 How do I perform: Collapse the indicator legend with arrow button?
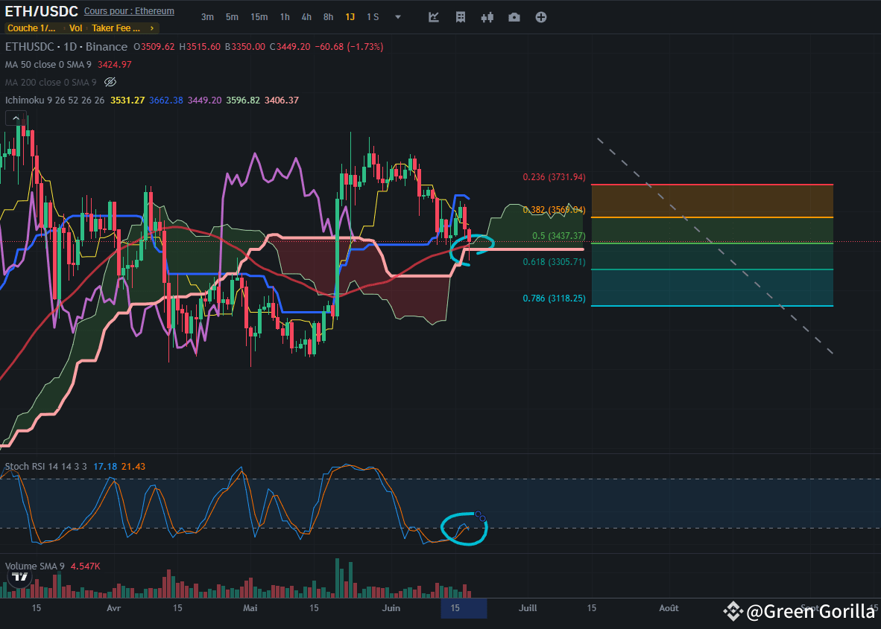point(16,118)
